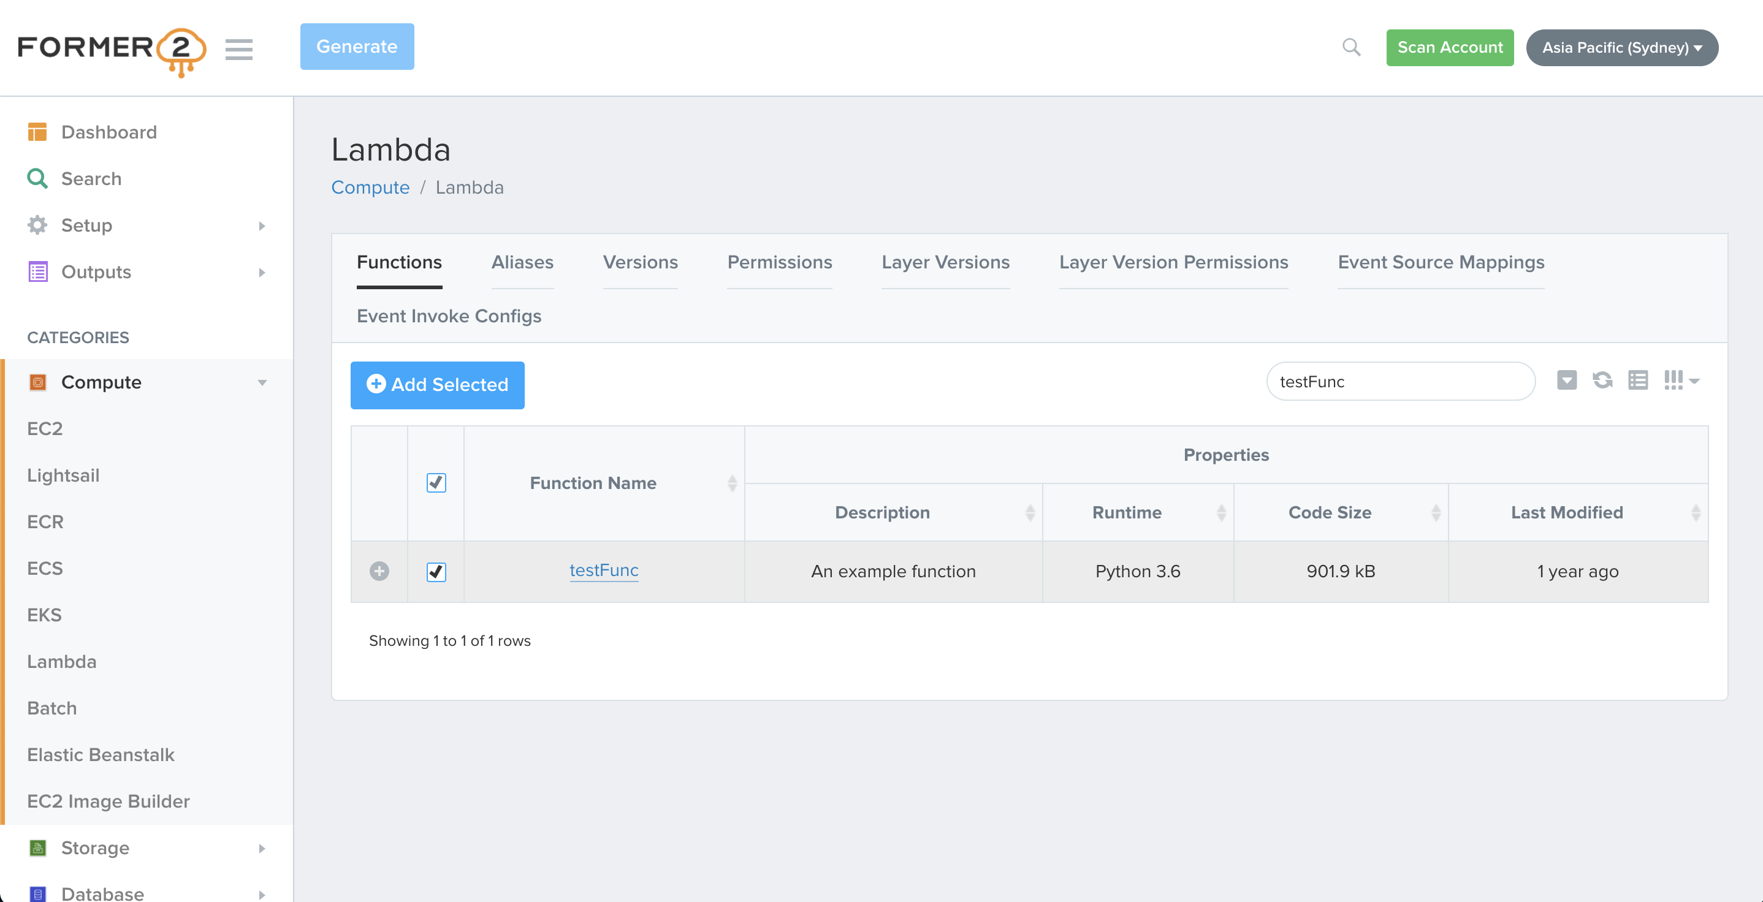
Task: Click the hamburger menu icon top left
Action: tap(239, 46)
